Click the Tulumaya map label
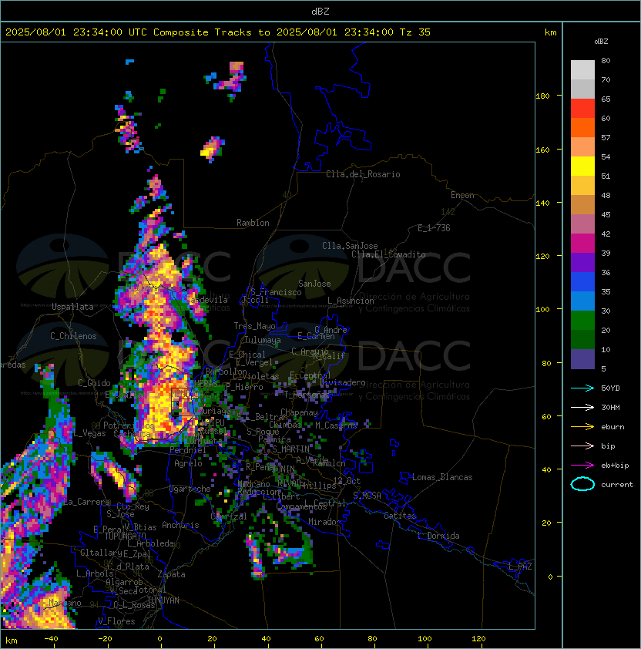 tap(263, 340)
